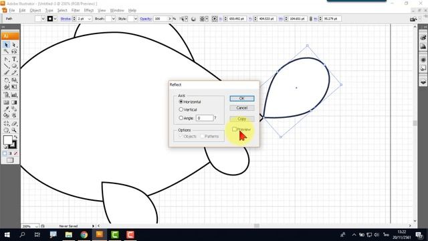Select the Paintbrush tool
This screenshot has width=428, height=241.
coord(6,73)
